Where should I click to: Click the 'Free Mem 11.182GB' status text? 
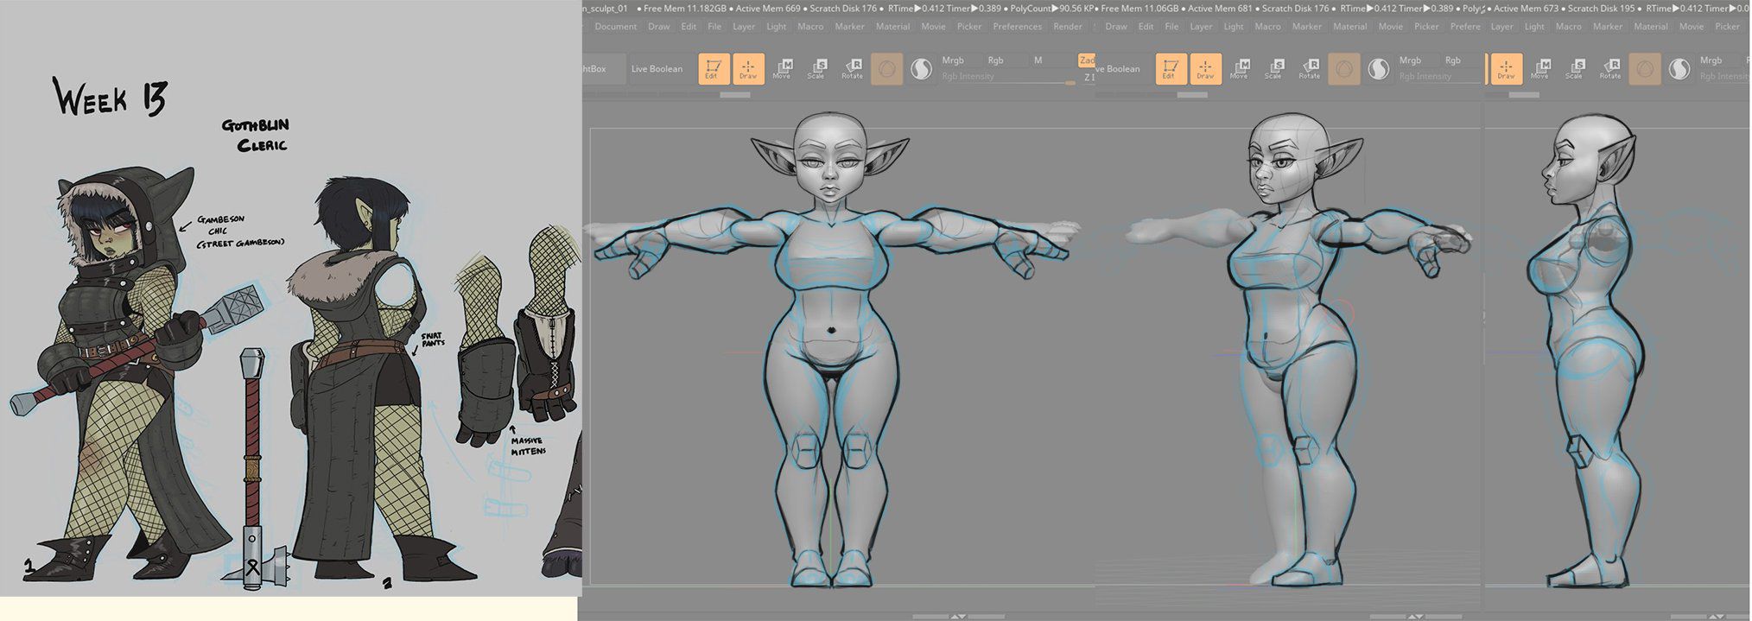click(x=685, y=9)
